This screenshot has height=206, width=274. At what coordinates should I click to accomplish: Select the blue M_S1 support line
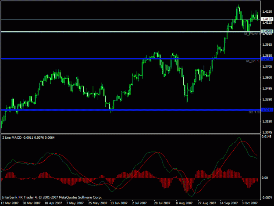[x=131, y=59]
